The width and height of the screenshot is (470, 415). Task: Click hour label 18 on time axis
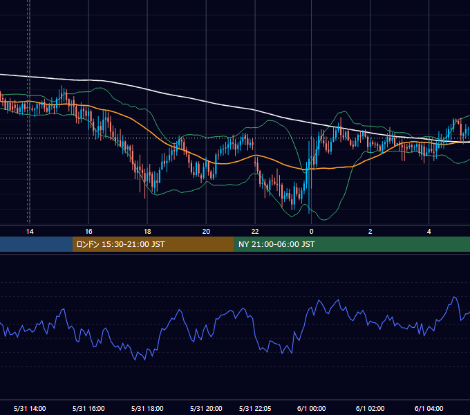point(147,232)
